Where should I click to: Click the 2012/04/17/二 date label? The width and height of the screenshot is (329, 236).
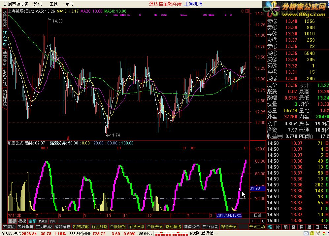click(x=229, y=216)
